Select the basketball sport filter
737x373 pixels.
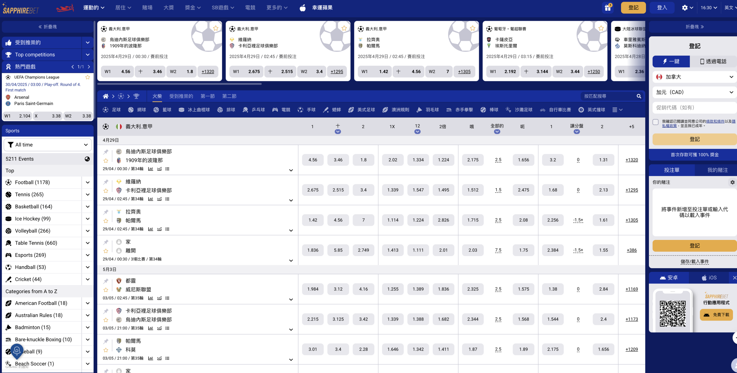pyautogui.click(x=162, y=110)
